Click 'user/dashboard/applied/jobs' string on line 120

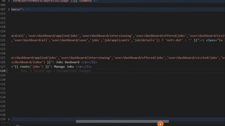pyautogui.click(x=53, y=36)
